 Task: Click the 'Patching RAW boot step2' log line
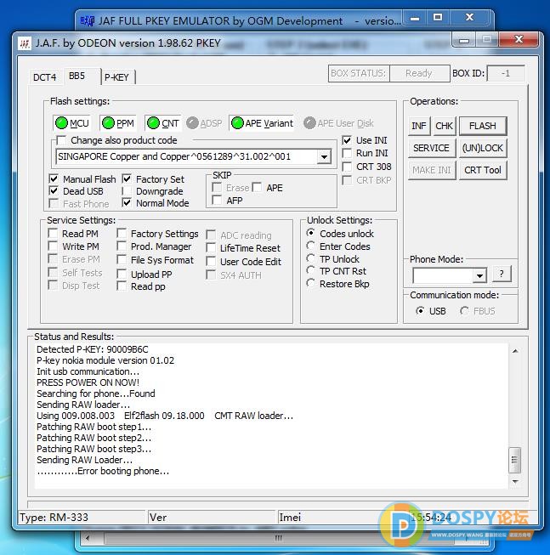(x=94, y=438)
